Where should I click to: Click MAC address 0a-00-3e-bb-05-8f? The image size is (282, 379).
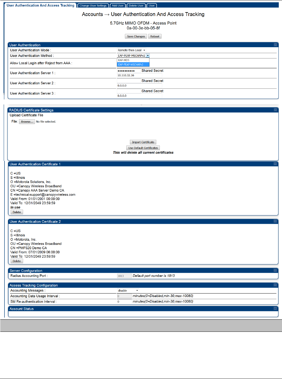pos(143,28)
